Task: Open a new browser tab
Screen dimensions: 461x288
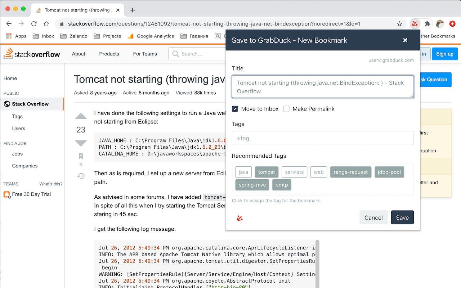Action: tap(133, 10)
